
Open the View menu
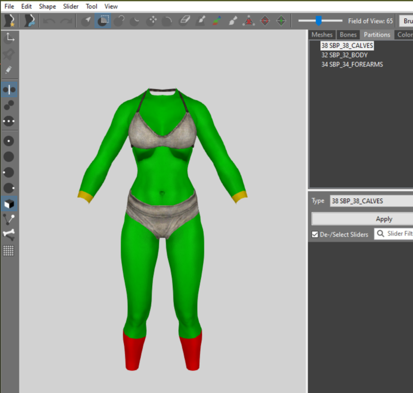coord(111,6)
